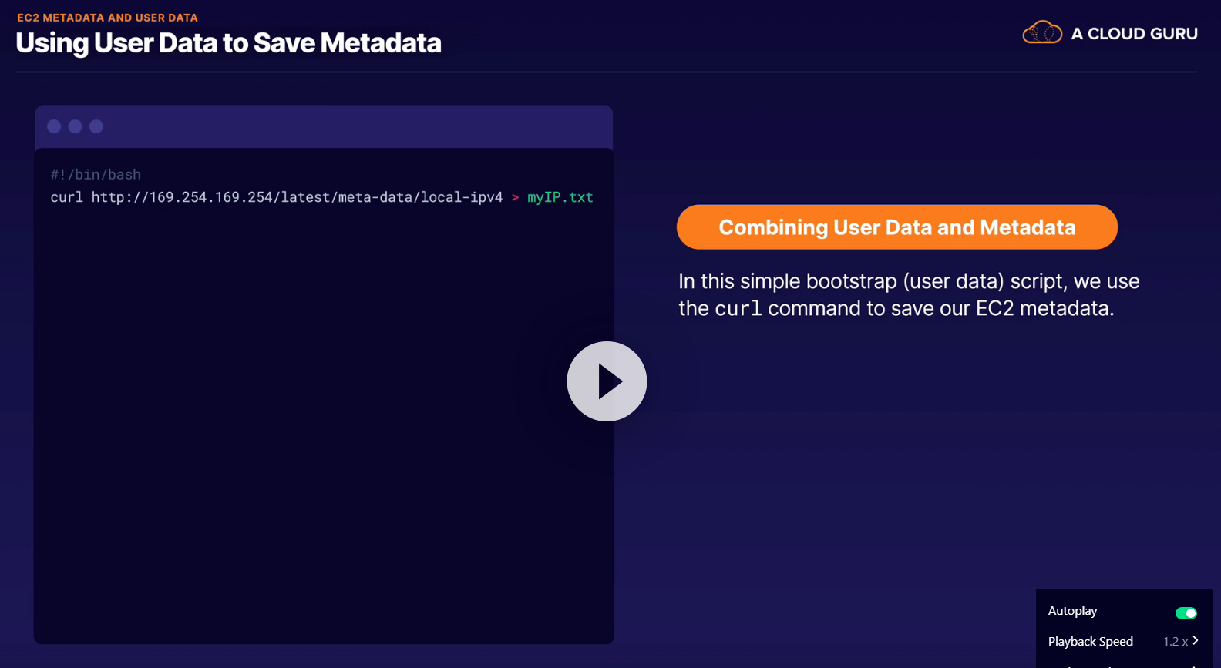Click the A CLOUD GURU brand text

[1134, 34]
